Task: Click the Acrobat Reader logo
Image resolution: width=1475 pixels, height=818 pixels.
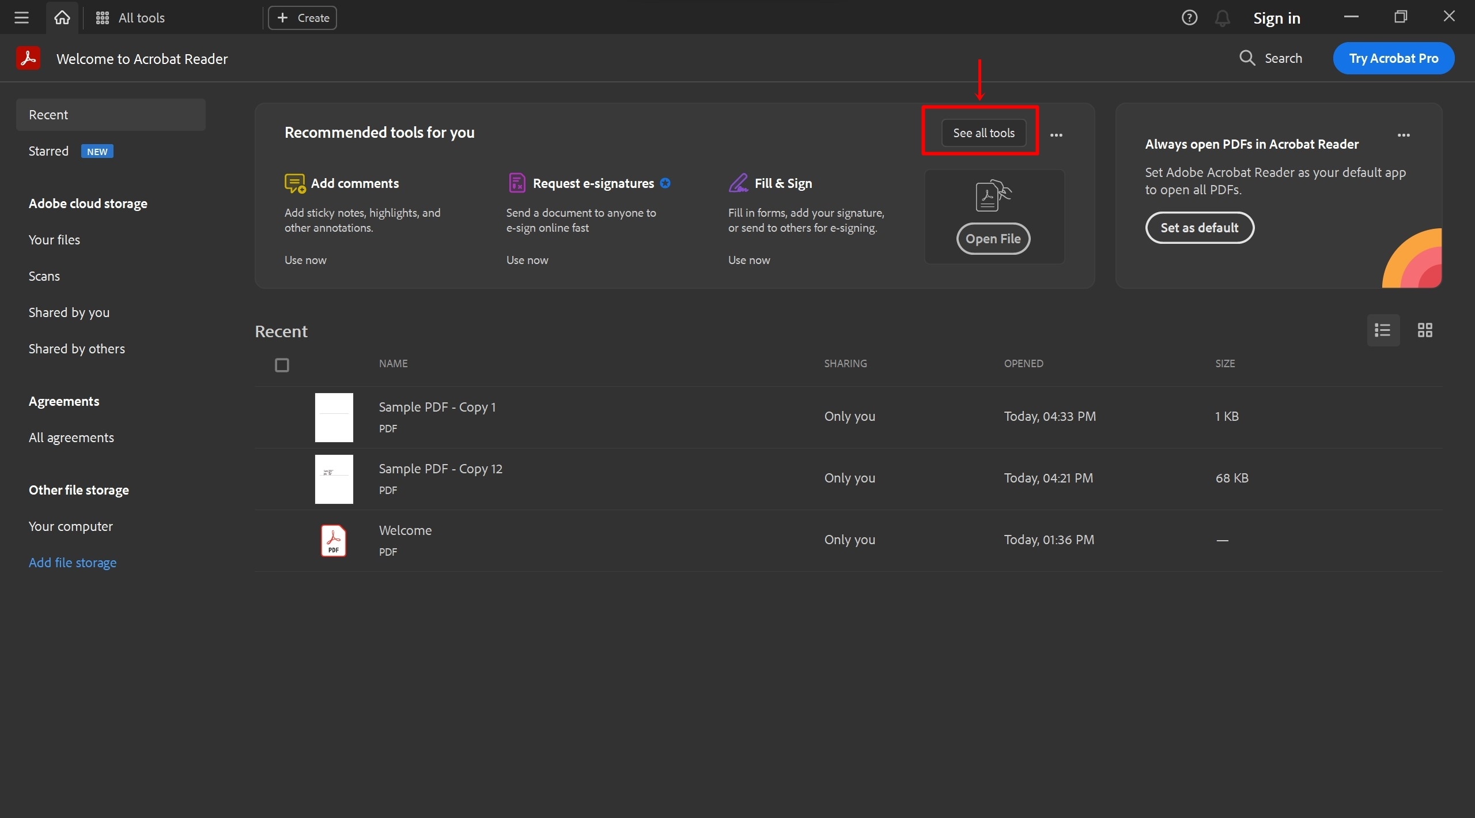Action: (x=29, y=58)
